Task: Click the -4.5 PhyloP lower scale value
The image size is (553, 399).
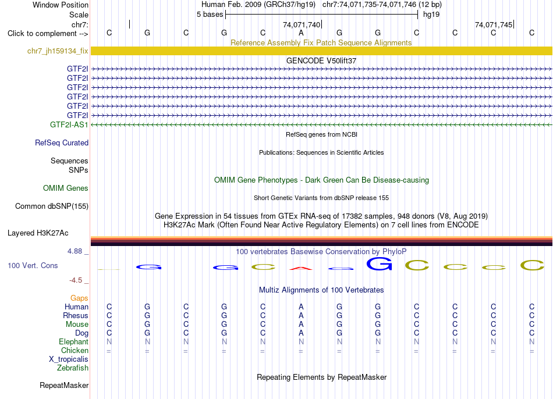Action: pyautogui.click(x=76, y=280)
